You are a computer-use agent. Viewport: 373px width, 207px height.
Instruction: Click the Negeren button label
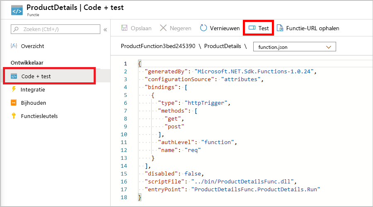pyautogui.click(x=180, y=28)
